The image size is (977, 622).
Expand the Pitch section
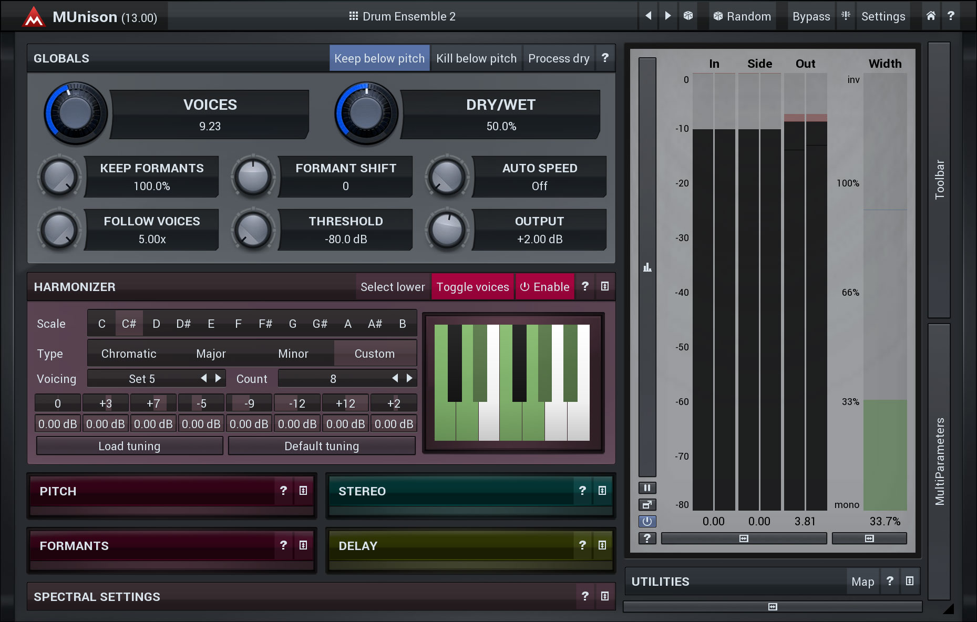point(303,491)
